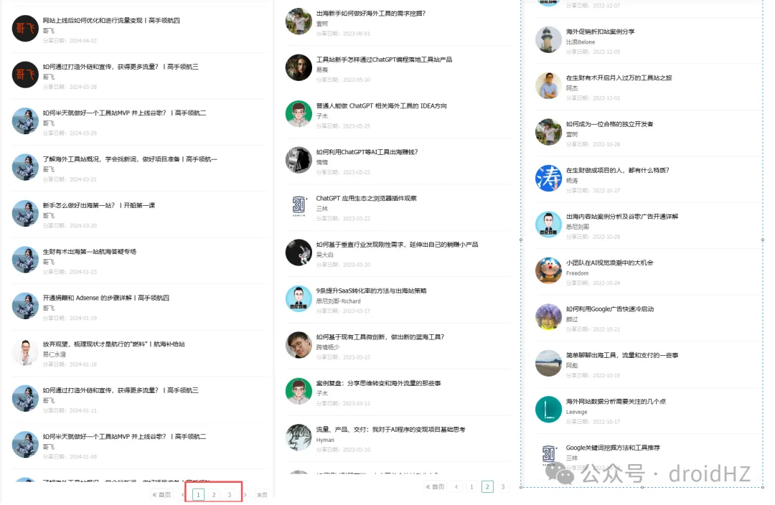Click the blue 涛 avatar of 杨涛
The height and width of the screenshot is (505, 775).
click(x=548, y=179)
